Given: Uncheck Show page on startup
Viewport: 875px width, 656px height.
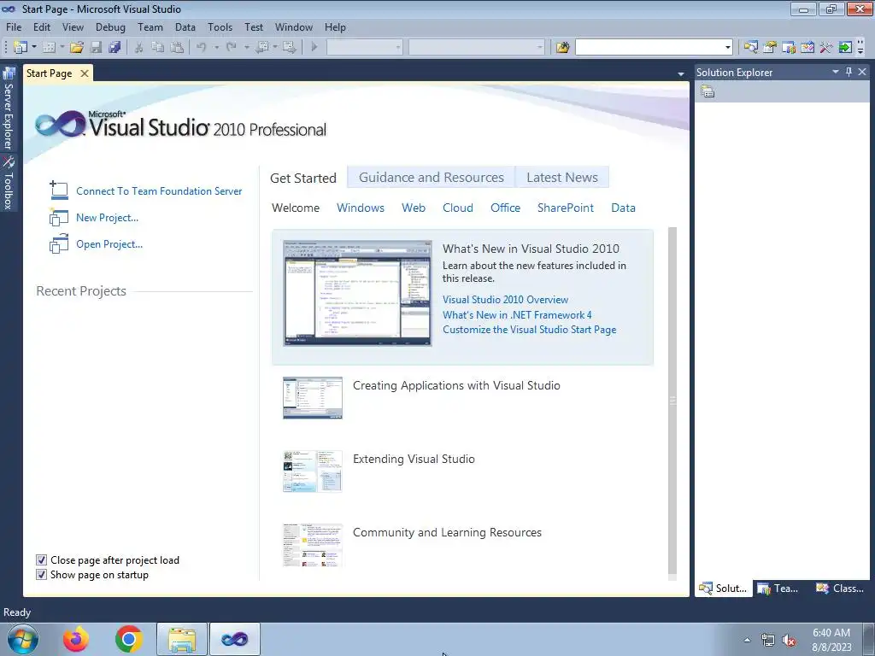Looking at the screenshot, I should [41, 575].
